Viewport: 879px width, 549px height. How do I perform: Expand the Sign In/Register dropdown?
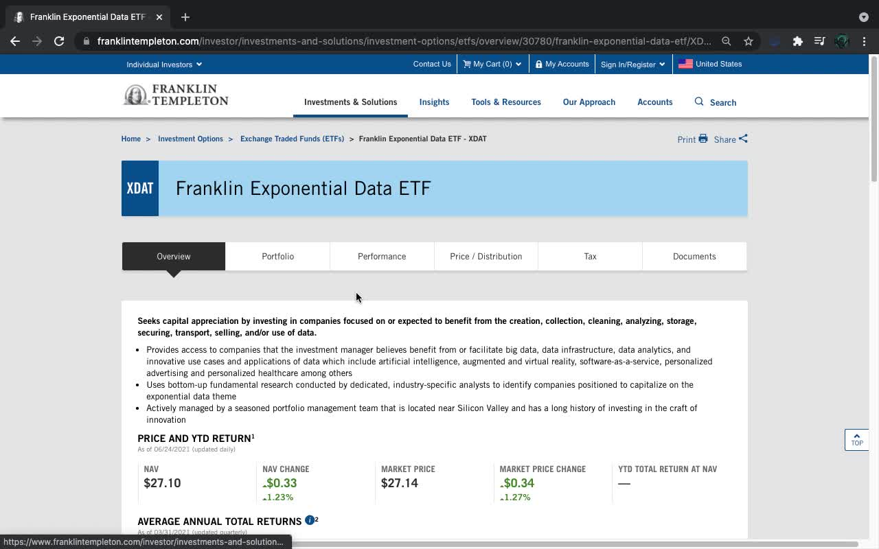(x=632, y=65)
